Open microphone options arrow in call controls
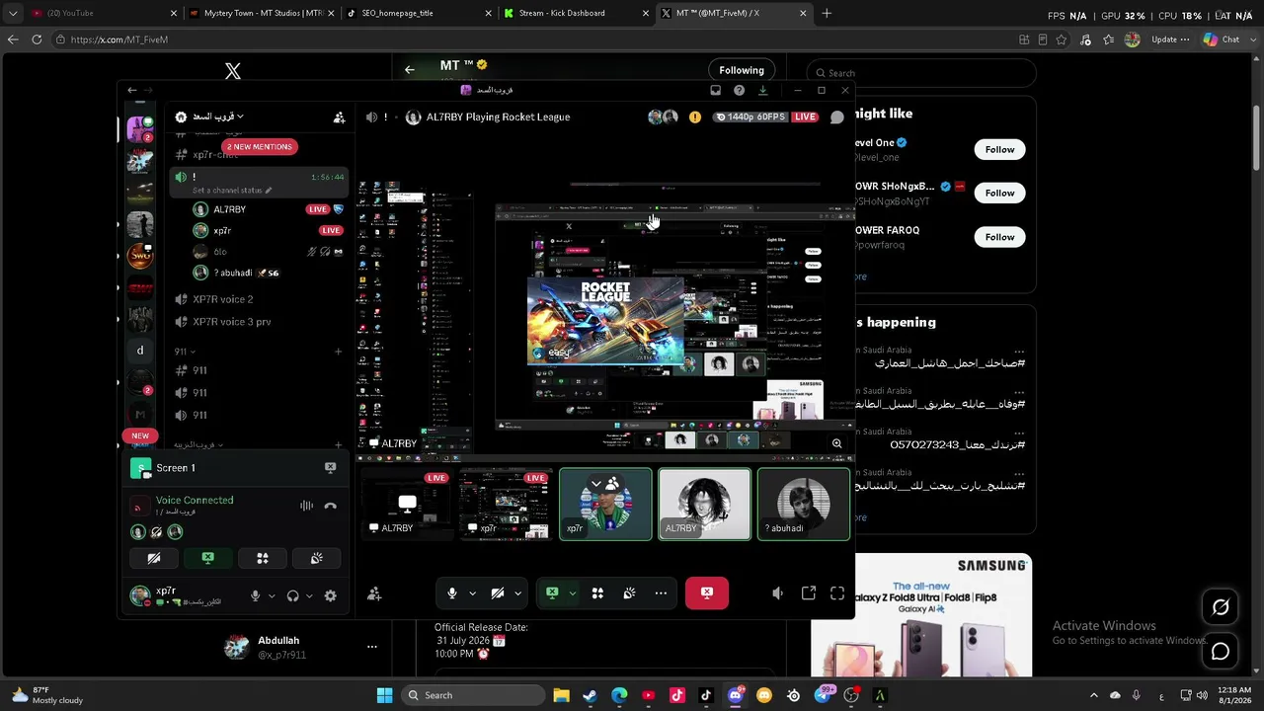 tap(472, 593)
